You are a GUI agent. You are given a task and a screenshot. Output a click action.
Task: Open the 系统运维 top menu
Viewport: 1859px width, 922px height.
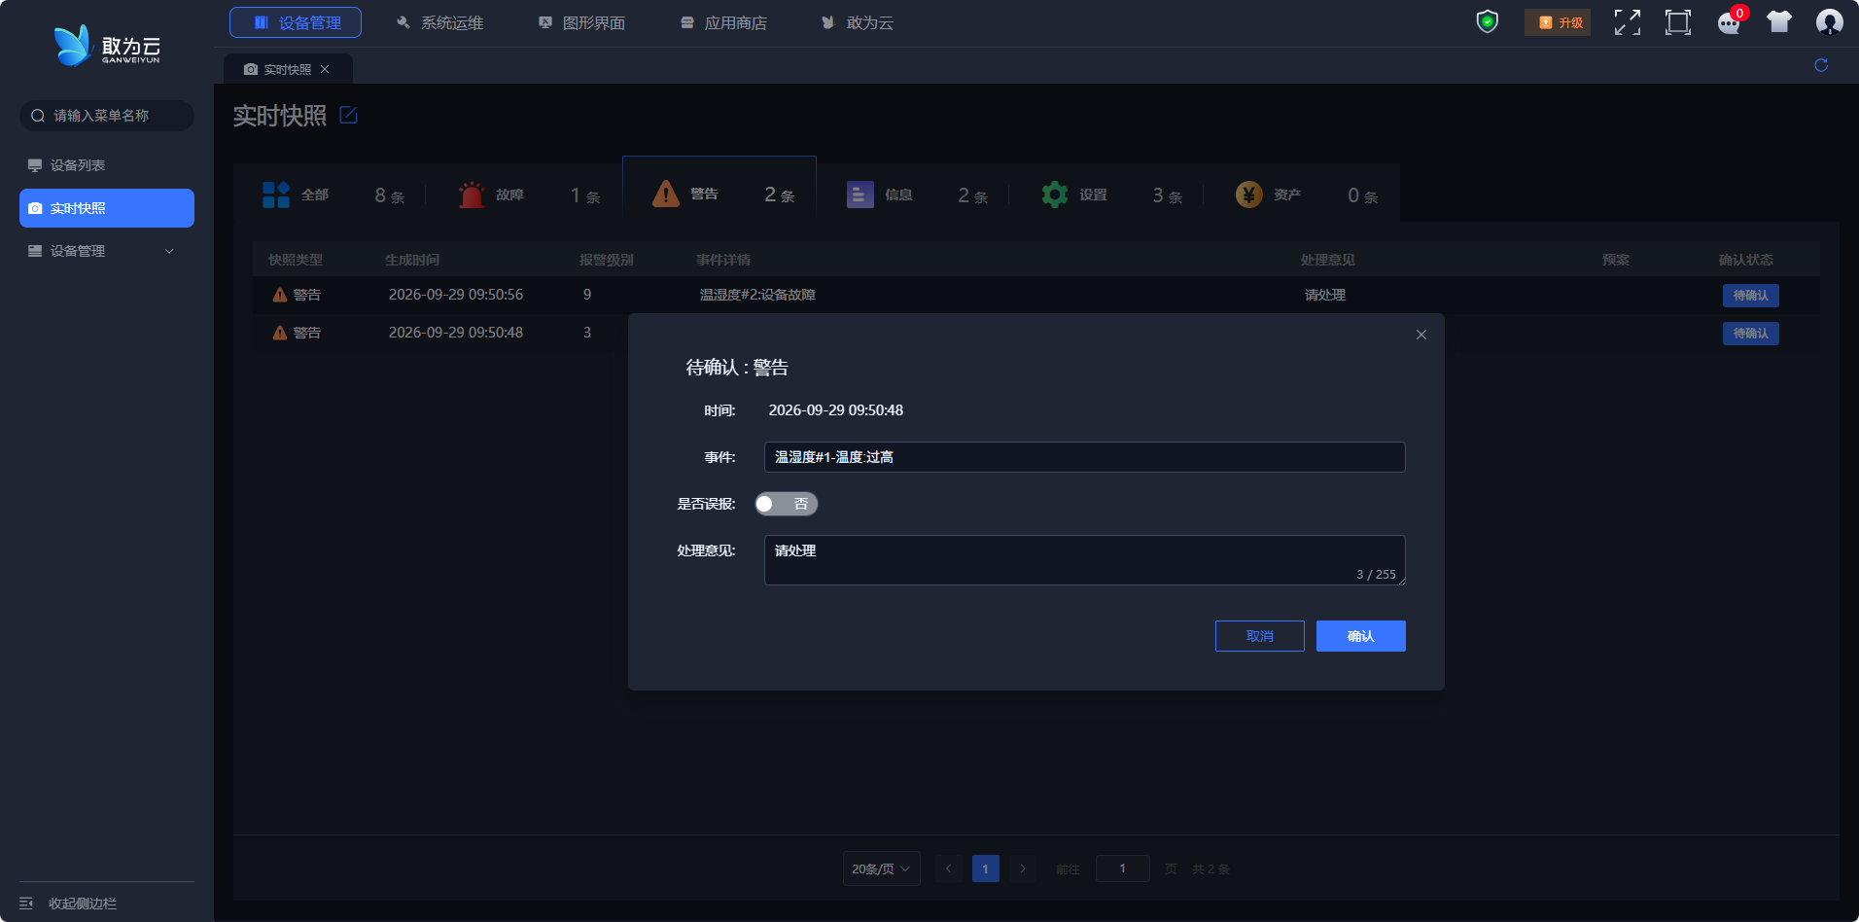click(x=438, y=22)
